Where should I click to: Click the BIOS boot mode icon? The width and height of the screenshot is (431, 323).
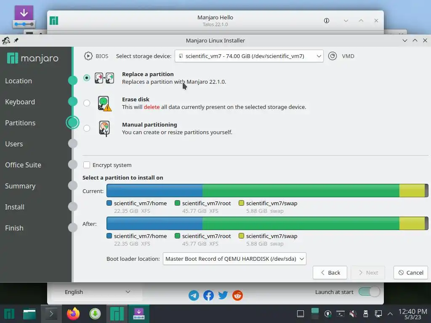[x=88, y=56]
